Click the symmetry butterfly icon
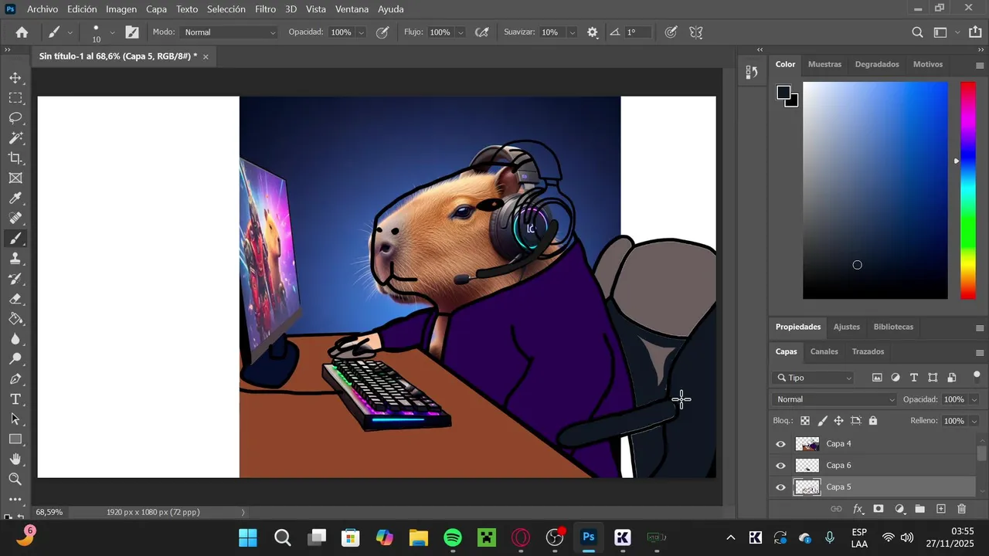The width and height of the screenshot is (989, 556). [x=696, y=32]
